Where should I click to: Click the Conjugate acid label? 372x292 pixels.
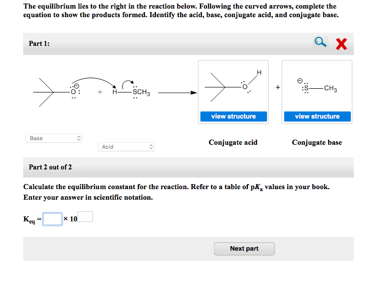233,143
